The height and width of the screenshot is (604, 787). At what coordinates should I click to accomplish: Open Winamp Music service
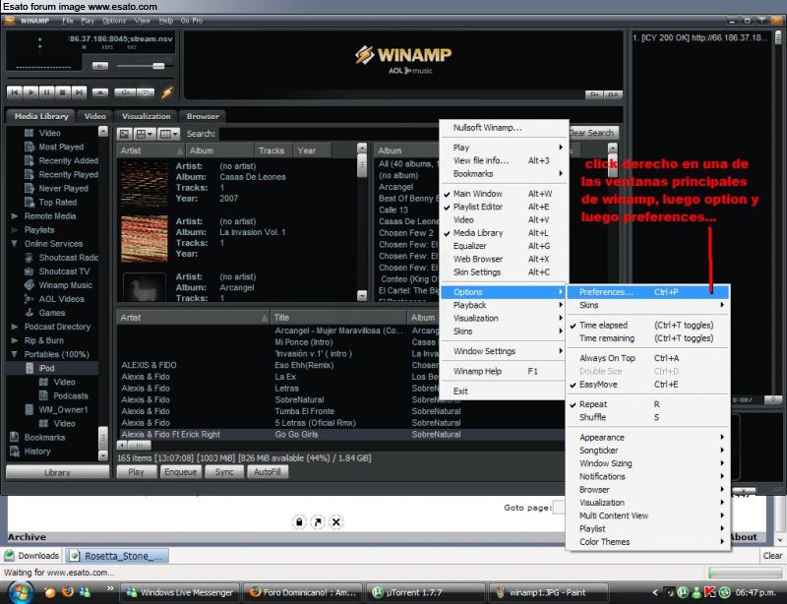tap(65, 285)
